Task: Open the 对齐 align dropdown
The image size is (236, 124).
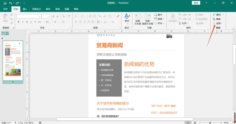Action: (183, 23)
